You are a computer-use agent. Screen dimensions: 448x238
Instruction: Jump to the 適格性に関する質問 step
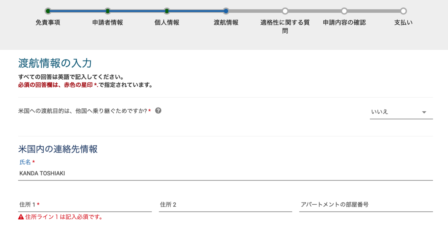click(x=285, y=27)
